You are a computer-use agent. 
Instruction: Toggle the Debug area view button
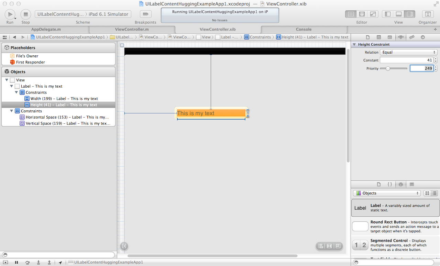(x=399, y=14)
